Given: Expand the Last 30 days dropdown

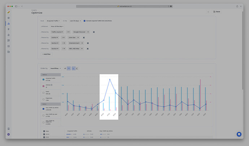Looking at the screenshot, I should (75, 21).
